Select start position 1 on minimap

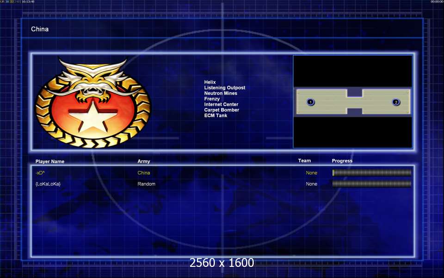point(311,102)
